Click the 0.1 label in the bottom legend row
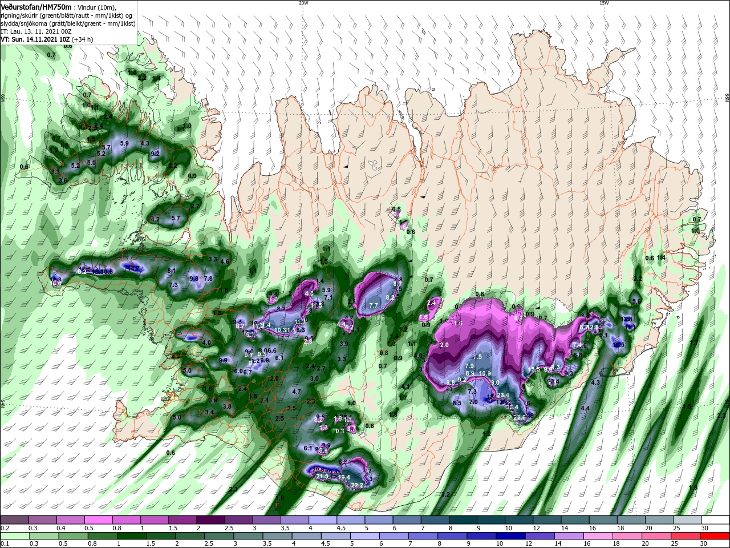The height and width of the screenshot is (548, 730). point(5,544)
